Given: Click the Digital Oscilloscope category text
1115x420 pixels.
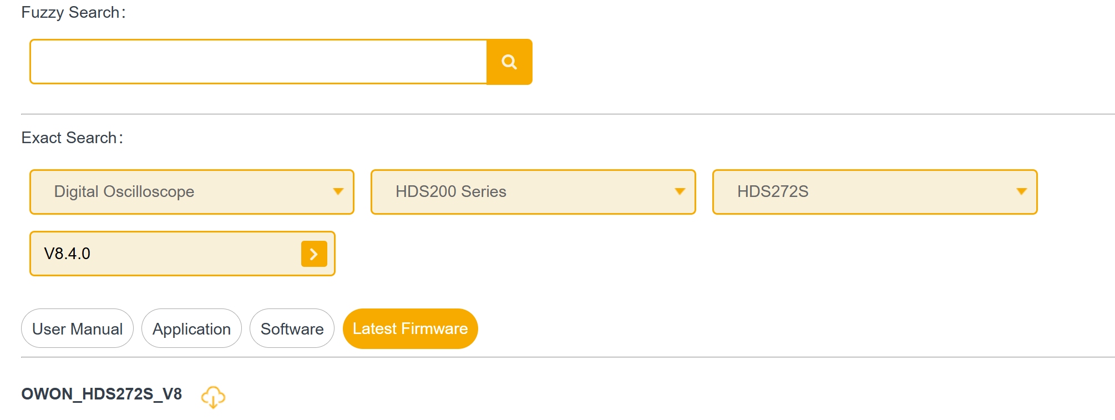Looking at the screenshot, I should click(x=124, y=191).
